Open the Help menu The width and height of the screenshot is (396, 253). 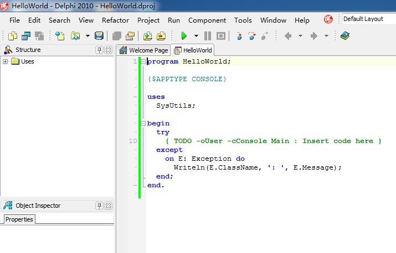pyautogui.click(x=302, y=20)
